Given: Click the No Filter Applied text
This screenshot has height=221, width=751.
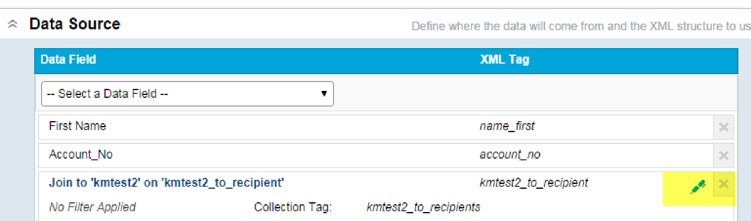Looking at the screenshot, I should (x=92, y=207).
